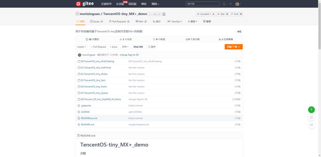The width and height of the screenshot is (321, 157).
Task: Open the .gitignore file
Action: pyautogui.click(x=86, y=105)
